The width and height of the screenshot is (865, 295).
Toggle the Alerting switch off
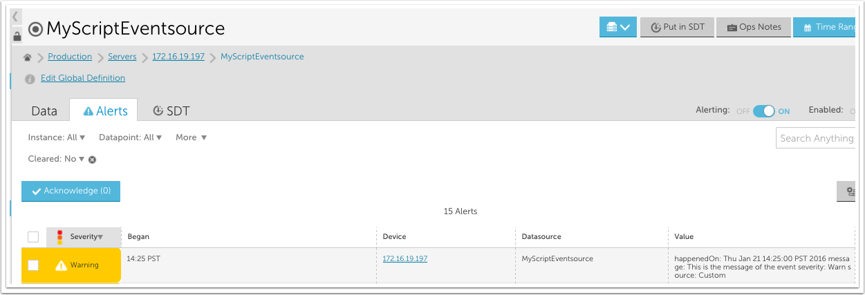[x=763, y=111]
